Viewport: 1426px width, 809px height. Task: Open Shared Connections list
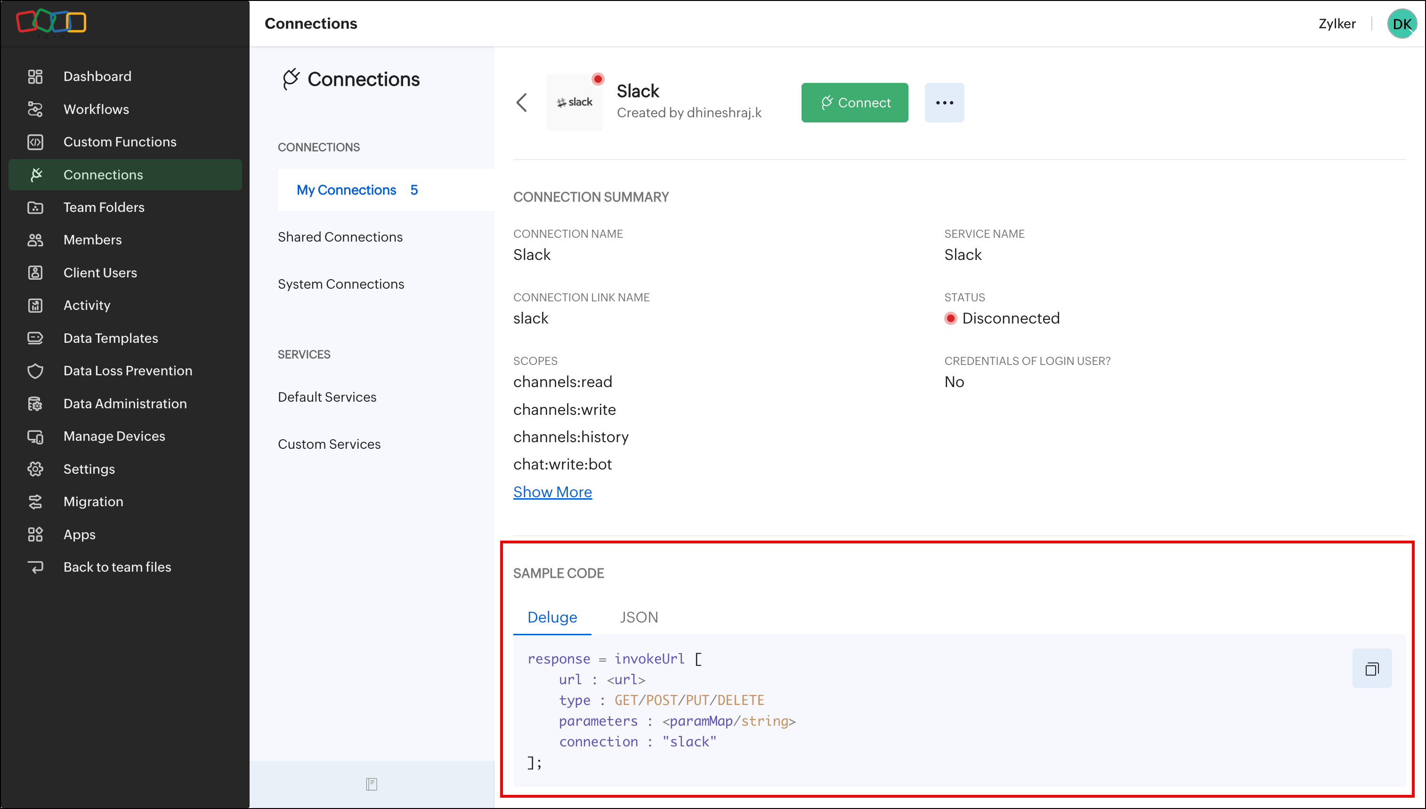pyautogui.click(x=340, y=237)
